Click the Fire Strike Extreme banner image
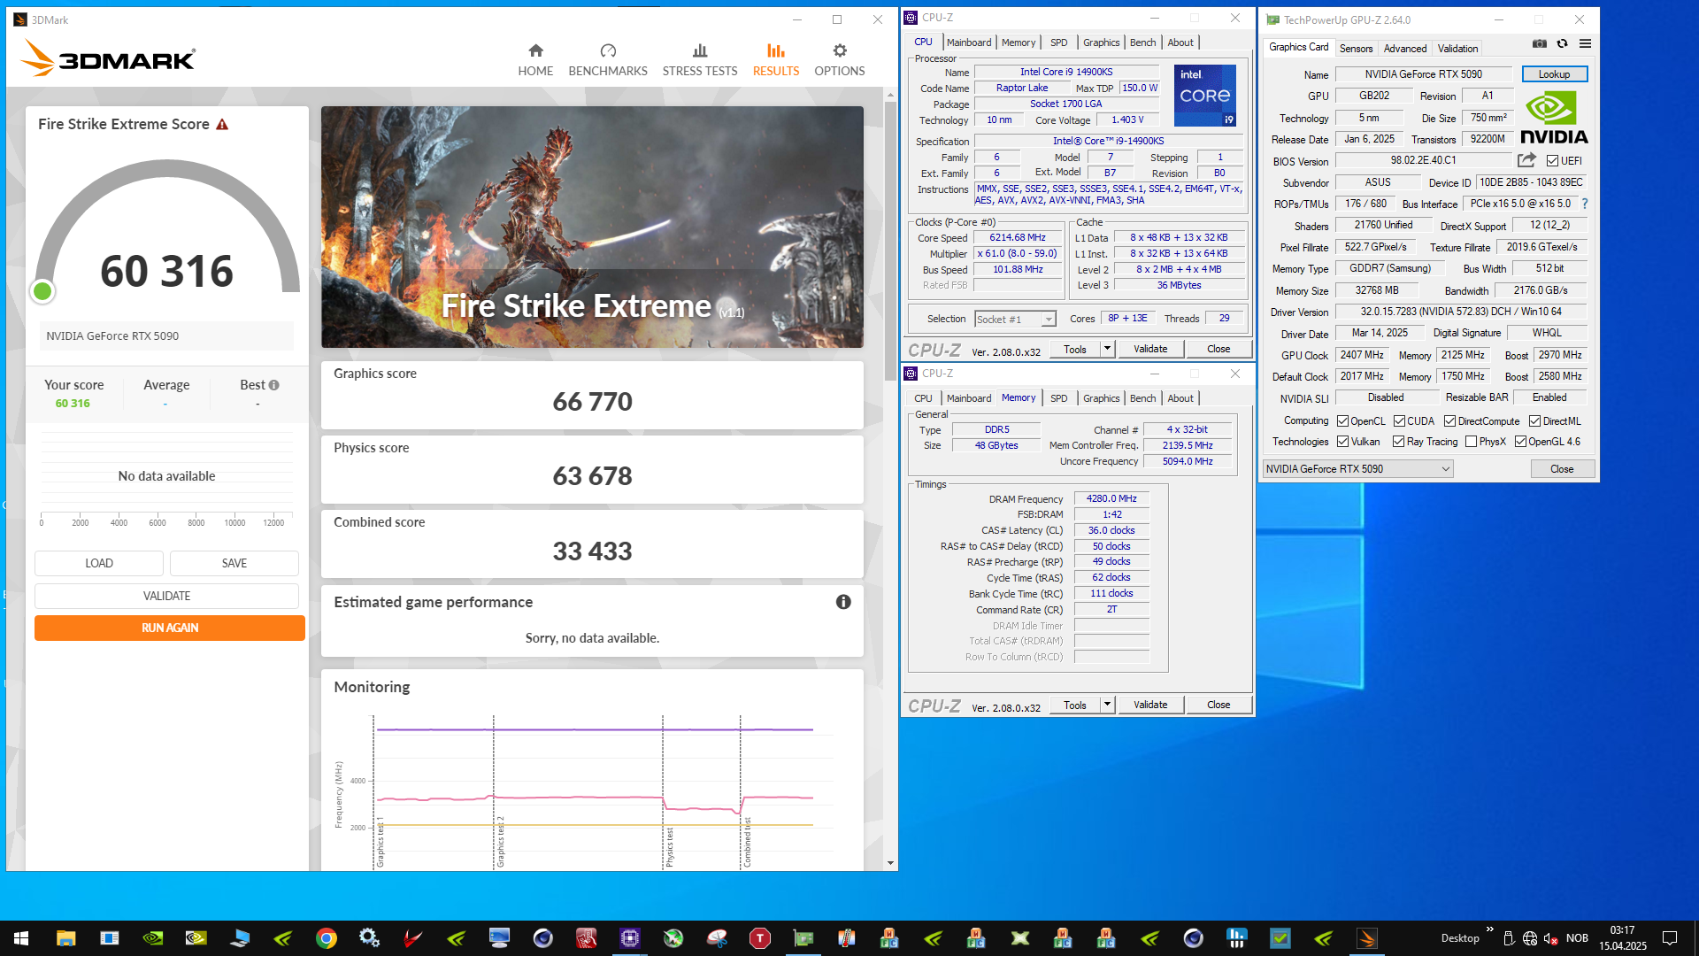The image size is (1699, 956). [x=592, y=227]
